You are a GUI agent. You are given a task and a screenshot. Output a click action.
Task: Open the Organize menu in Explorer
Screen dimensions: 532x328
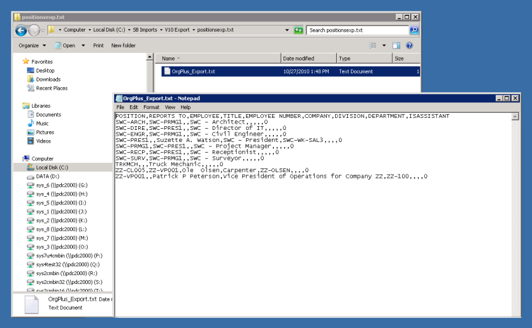32,45
